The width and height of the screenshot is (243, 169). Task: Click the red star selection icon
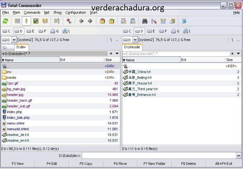(x=69, y=21)
